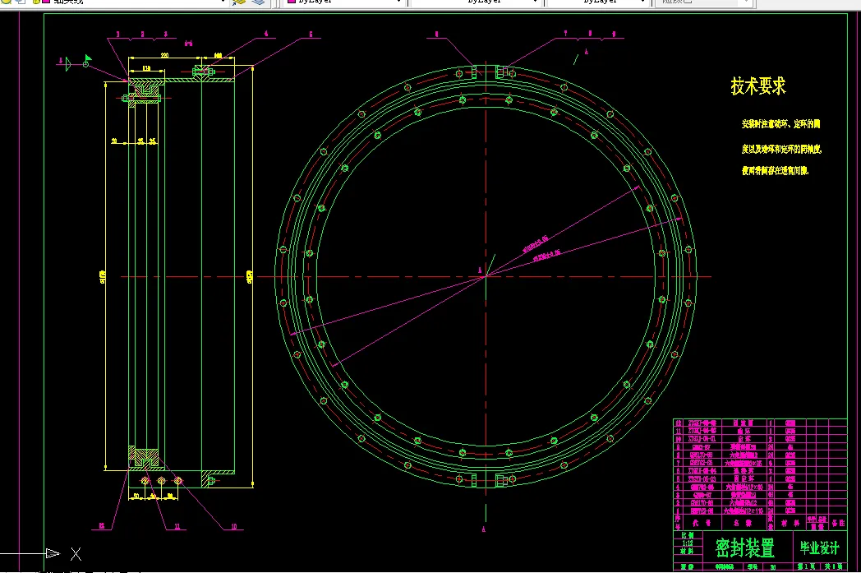Screen dimensions: 861x573
Task: Select the row 12 number cell in parts list
Action: (678, 423)
